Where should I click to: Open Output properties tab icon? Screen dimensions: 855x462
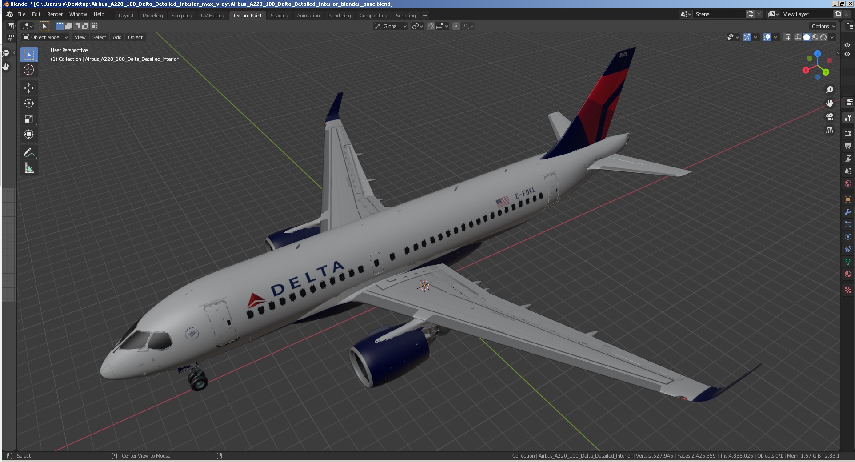[848, 146]
